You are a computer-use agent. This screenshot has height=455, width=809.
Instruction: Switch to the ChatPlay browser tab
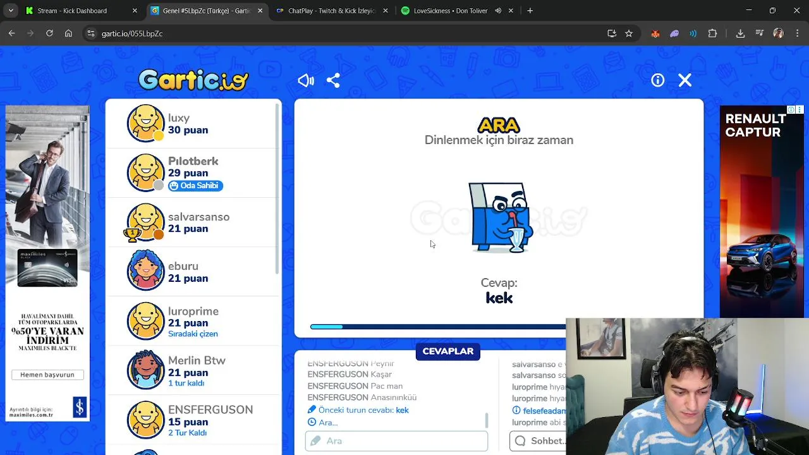pos(332,11)
